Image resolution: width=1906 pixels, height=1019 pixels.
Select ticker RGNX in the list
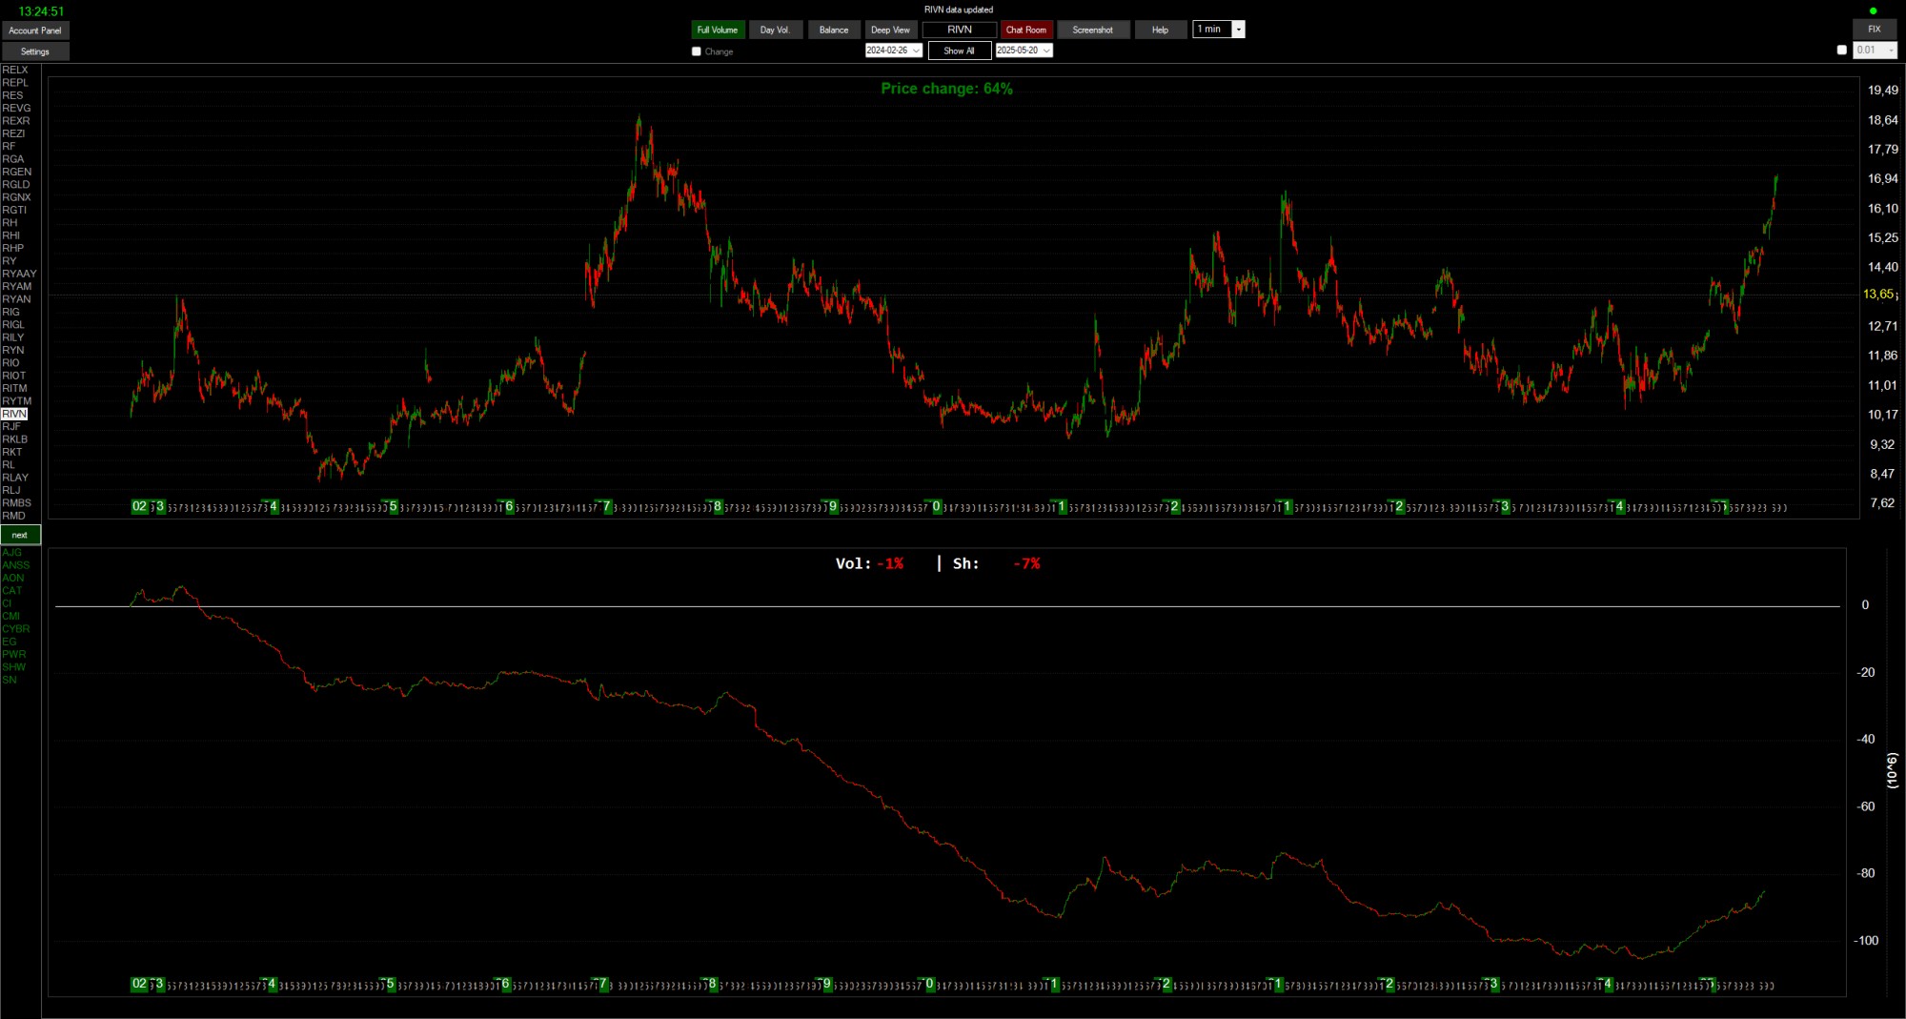tap(16, 197)
